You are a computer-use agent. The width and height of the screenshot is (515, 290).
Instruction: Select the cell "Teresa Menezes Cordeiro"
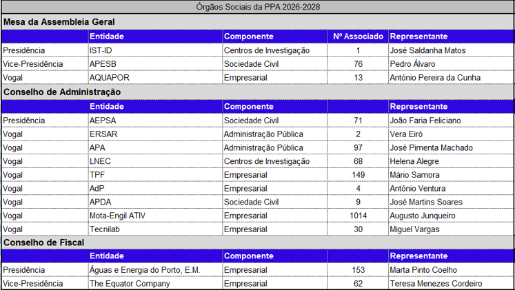pyautogui.click(x=436, y=283)
